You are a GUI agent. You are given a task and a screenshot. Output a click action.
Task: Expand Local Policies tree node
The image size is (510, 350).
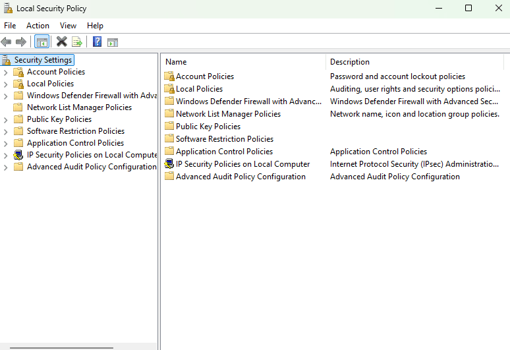[x=5, y=84]
